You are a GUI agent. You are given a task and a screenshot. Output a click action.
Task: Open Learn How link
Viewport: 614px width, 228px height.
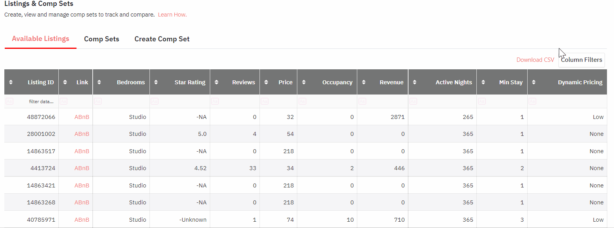172,15
